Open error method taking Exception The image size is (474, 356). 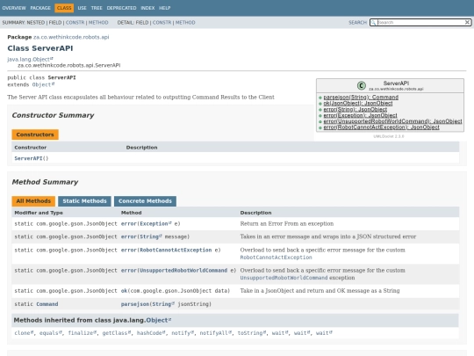click(x=129, y=224)
